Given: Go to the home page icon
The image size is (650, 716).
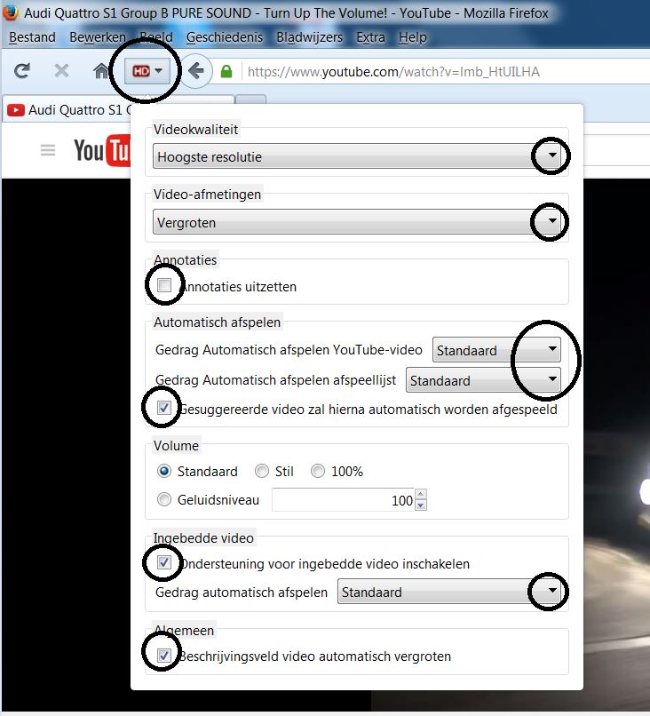Looking at the screenshot, I should tap(101, 71).
